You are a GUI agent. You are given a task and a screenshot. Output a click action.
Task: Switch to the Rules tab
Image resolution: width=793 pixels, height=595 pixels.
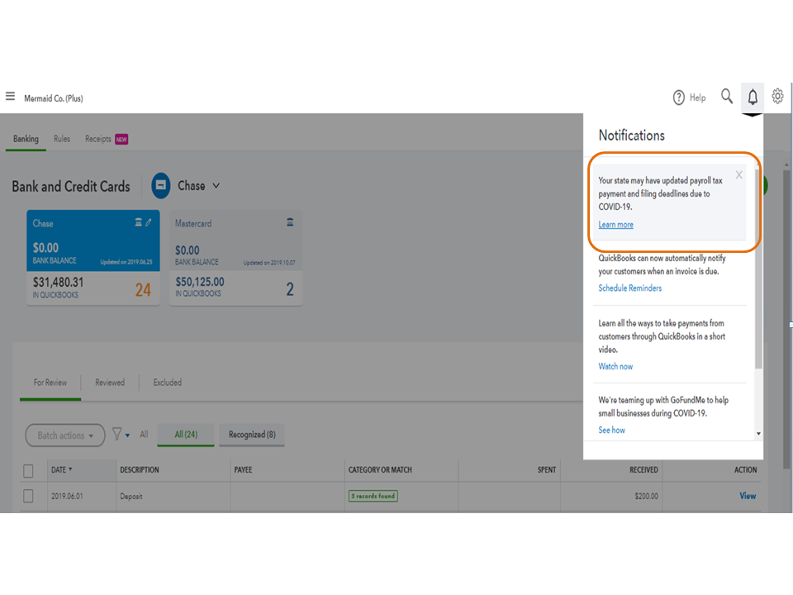pyautogui.click(x=62, y=139)
